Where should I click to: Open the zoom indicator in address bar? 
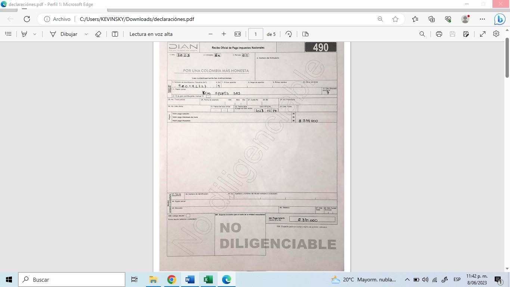coord(380,19)
